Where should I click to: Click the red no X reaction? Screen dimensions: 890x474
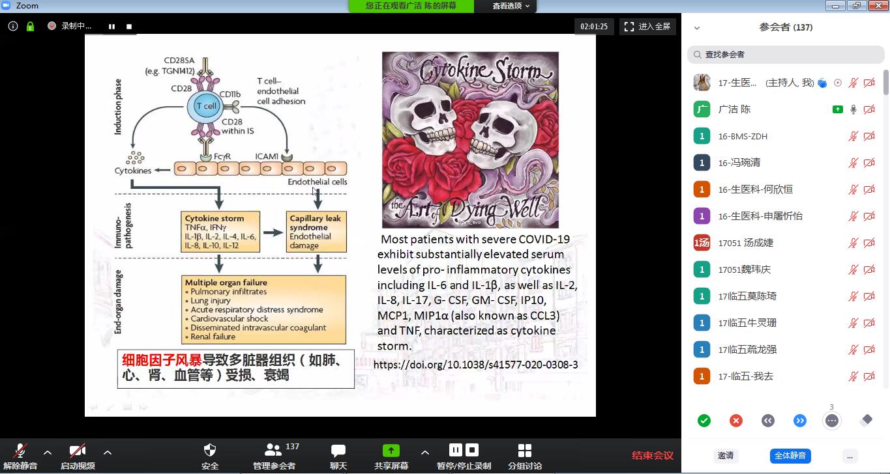736,421
